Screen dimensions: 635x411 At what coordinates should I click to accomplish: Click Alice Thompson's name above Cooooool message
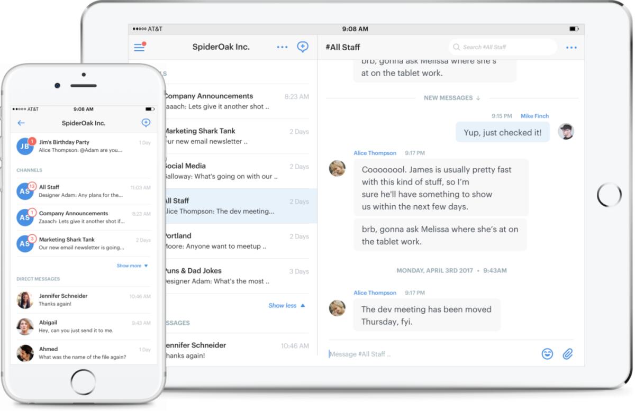click(375, 153)
